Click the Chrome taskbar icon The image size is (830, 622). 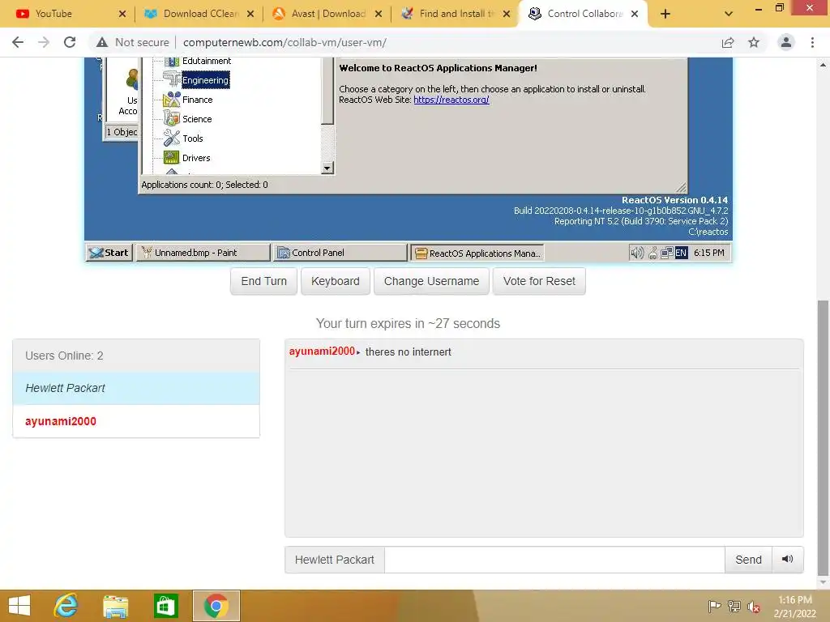[216, 606]
